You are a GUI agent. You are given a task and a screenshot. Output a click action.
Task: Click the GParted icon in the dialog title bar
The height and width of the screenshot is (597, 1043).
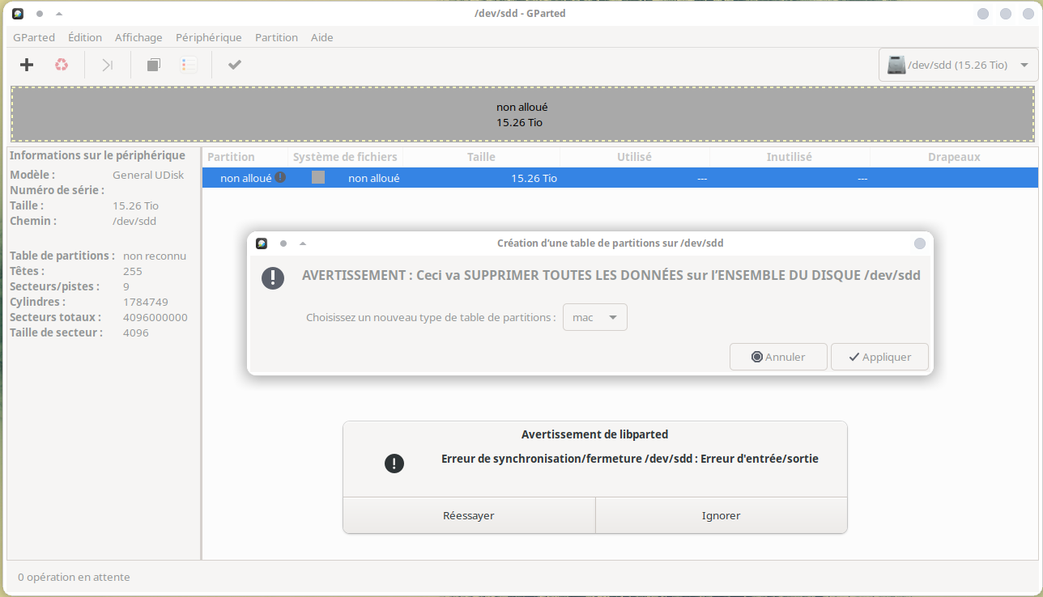click(x=262, y=243)
